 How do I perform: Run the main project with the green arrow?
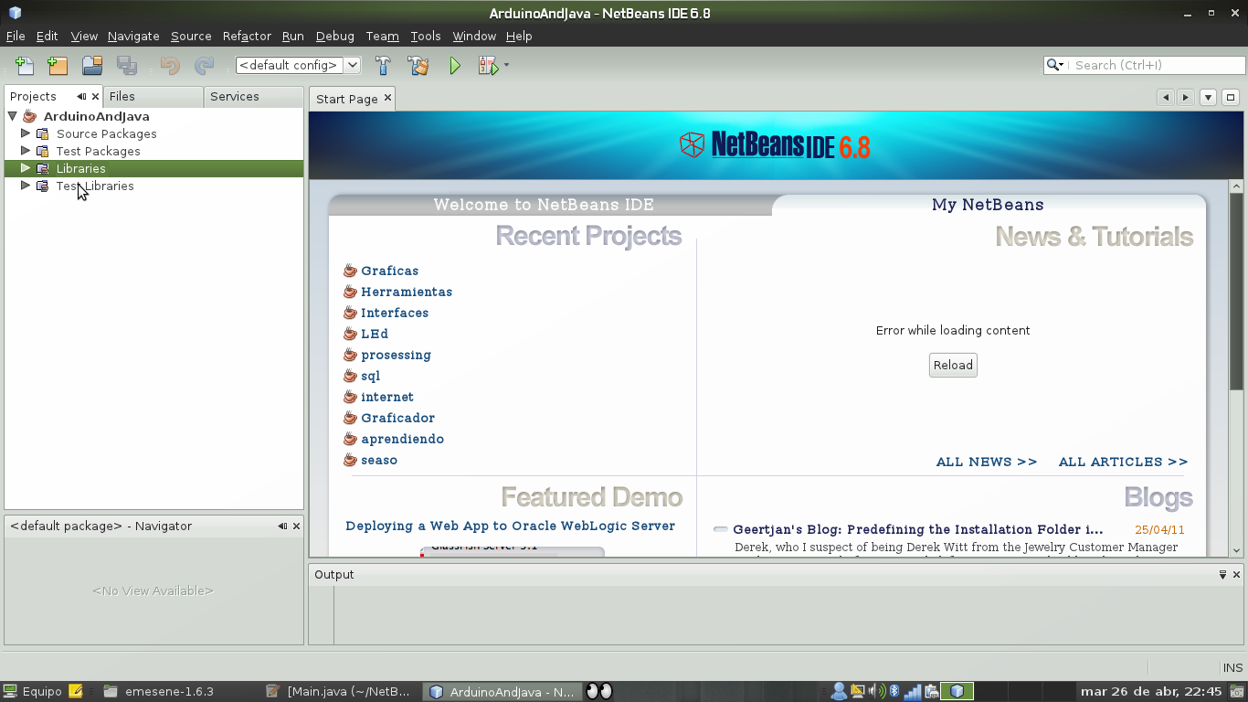[455, 65]
